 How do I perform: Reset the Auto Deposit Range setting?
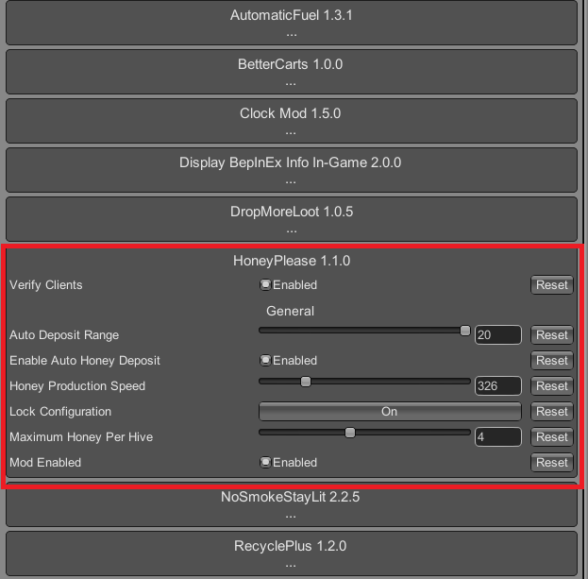[x=552, y=334]
